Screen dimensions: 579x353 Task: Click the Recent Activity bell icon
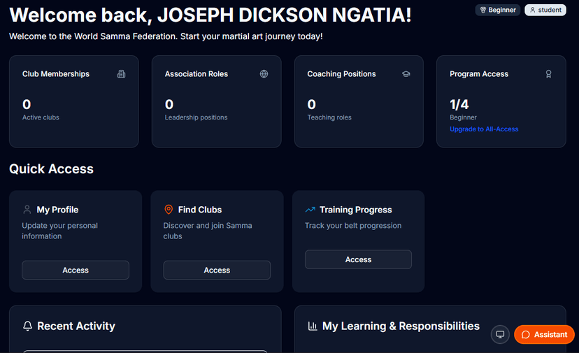click(x=28, y=326)
